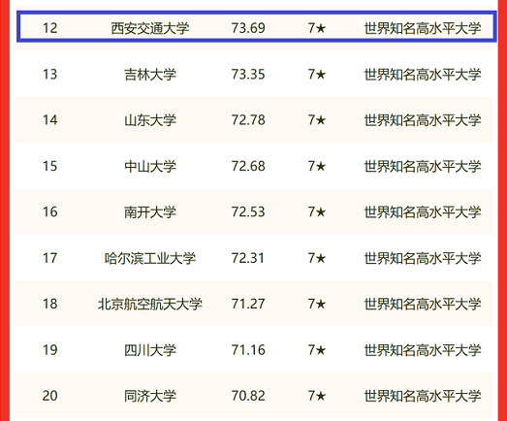The image size is (507, 421).
Task: Click rank number 18
Action: click(50, 304)
